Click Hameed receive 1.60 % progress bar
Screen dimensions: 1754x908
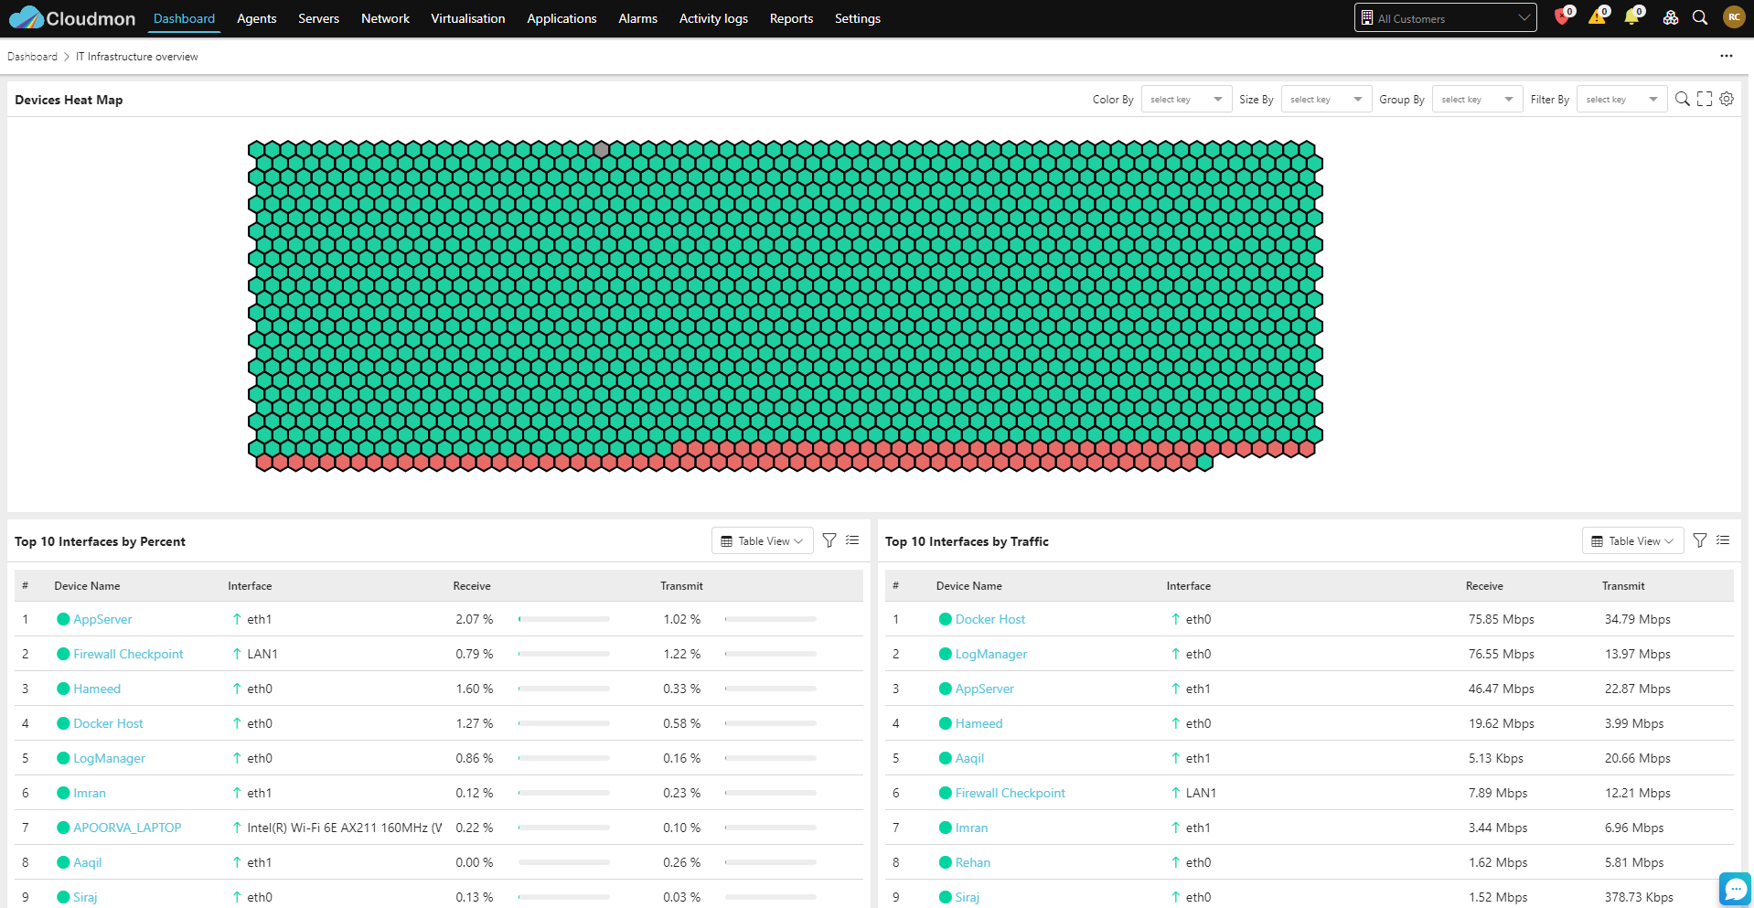click(564, 689)
